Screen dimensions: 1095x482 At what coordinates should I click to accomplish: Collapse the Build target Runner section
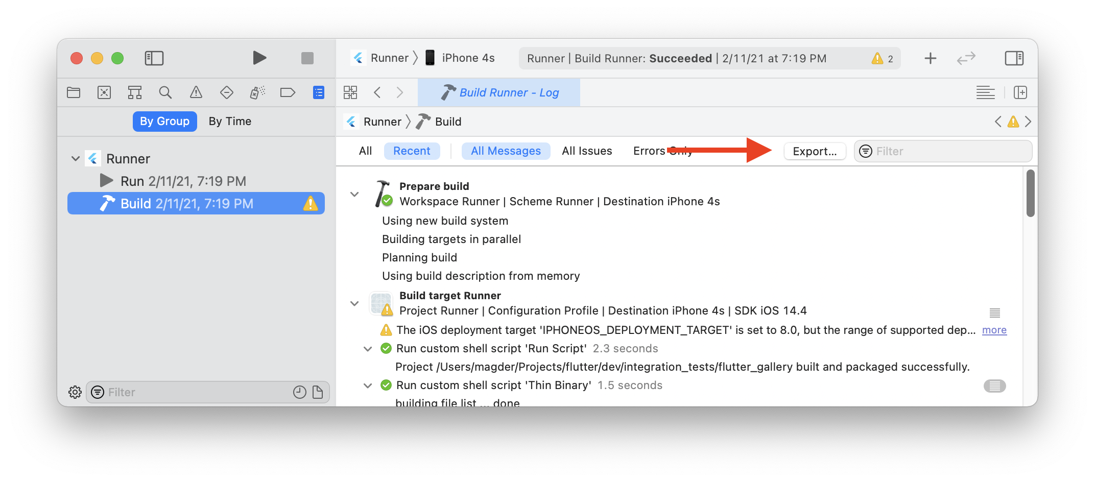click(354, 303)
